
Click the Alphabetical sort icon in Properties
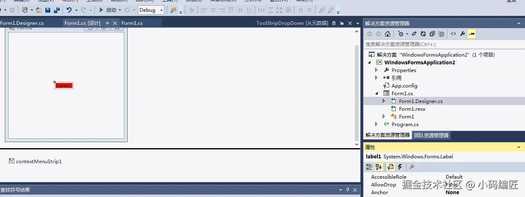[379, 167]
